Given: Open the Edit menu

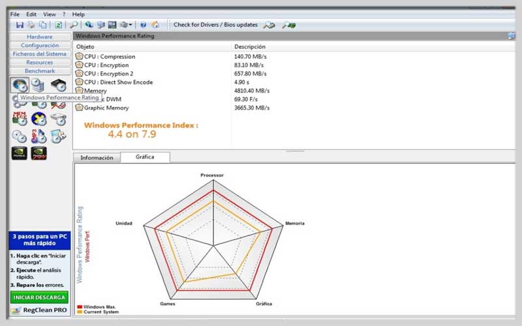Looking at the screenshot, I should coord(31,14).
